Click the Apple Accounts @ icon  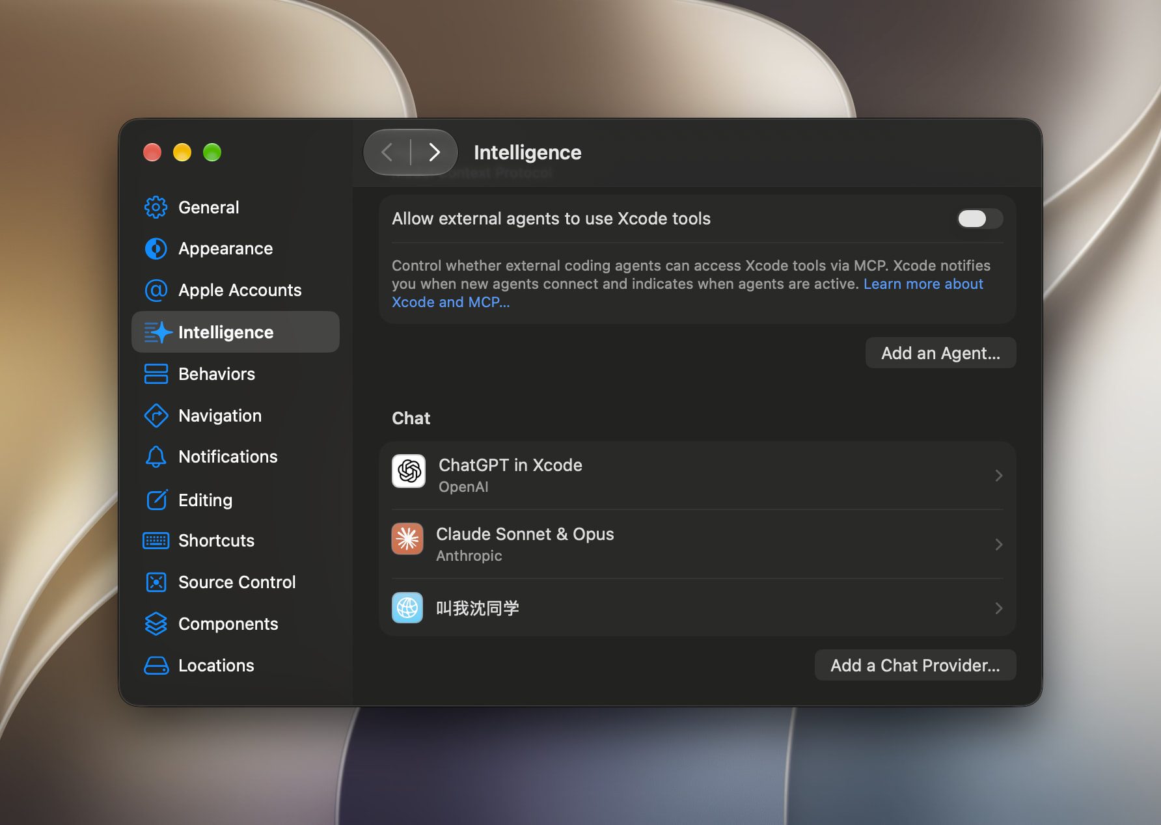click(156, 290)
